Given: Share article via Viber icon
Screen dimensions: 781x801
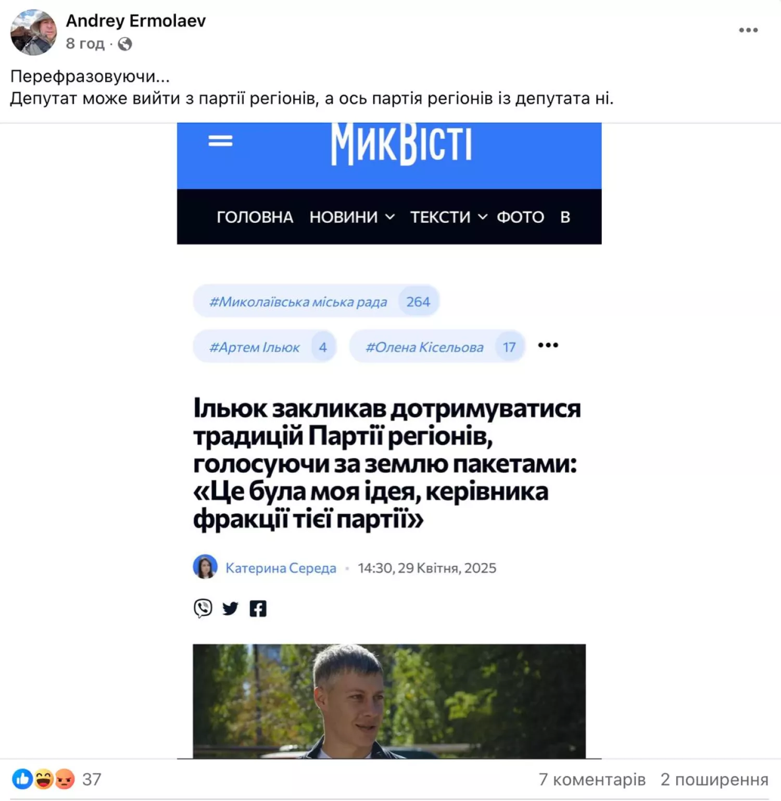Looking at the screenshot, I should 203,608.
